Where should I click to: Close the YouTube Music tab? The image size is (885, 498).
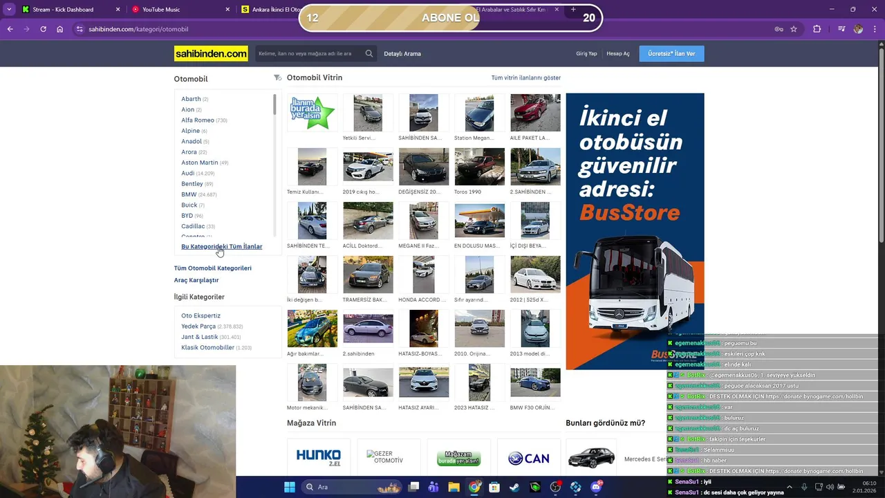pos(227,10)
